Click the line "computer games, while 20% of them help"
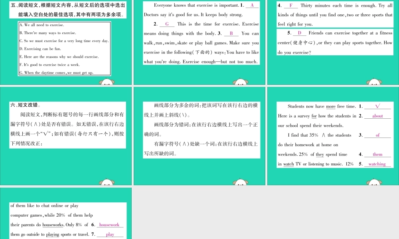399x239 pixels. pyautogui.click(x=51, y=215)
